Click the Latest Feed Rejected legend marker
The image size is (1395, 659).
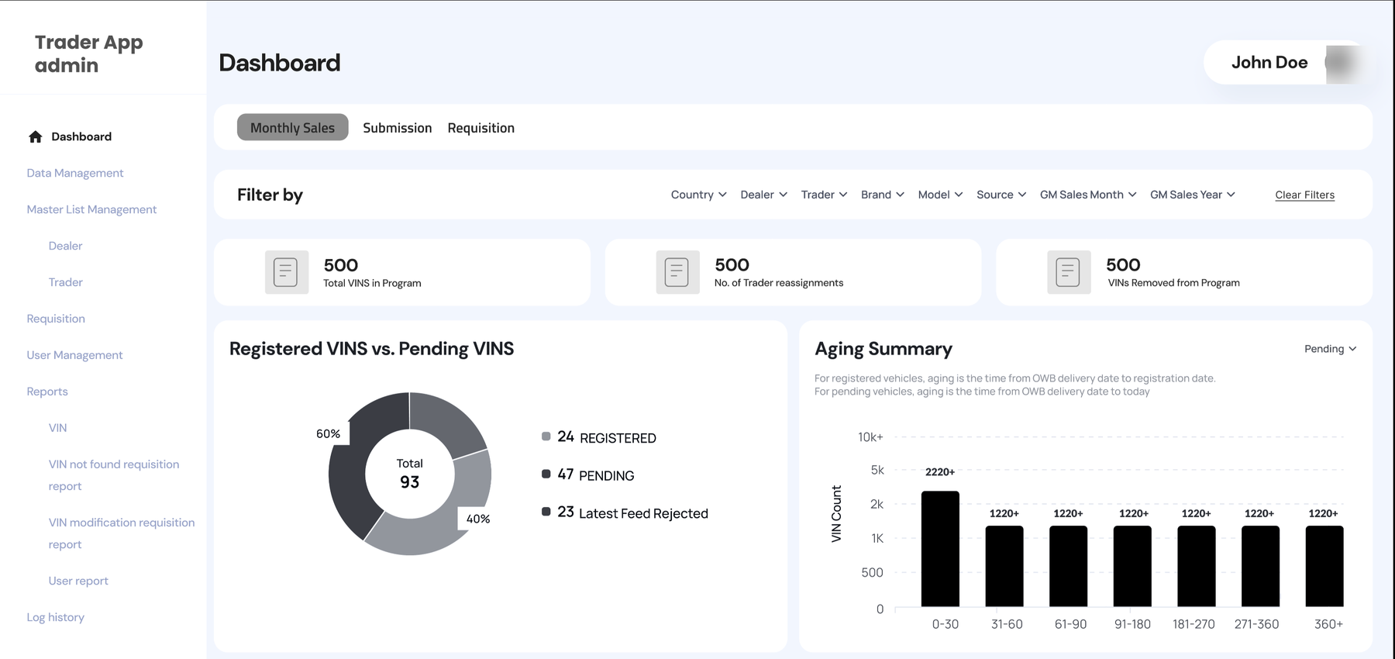tap(546, 512)
